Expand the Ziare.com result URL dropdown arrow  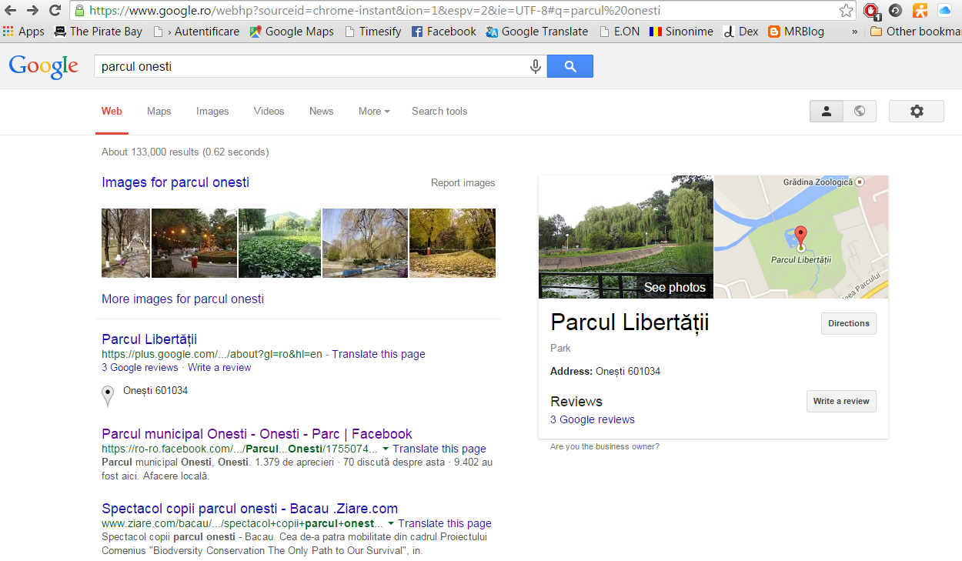tap(391, 524)
